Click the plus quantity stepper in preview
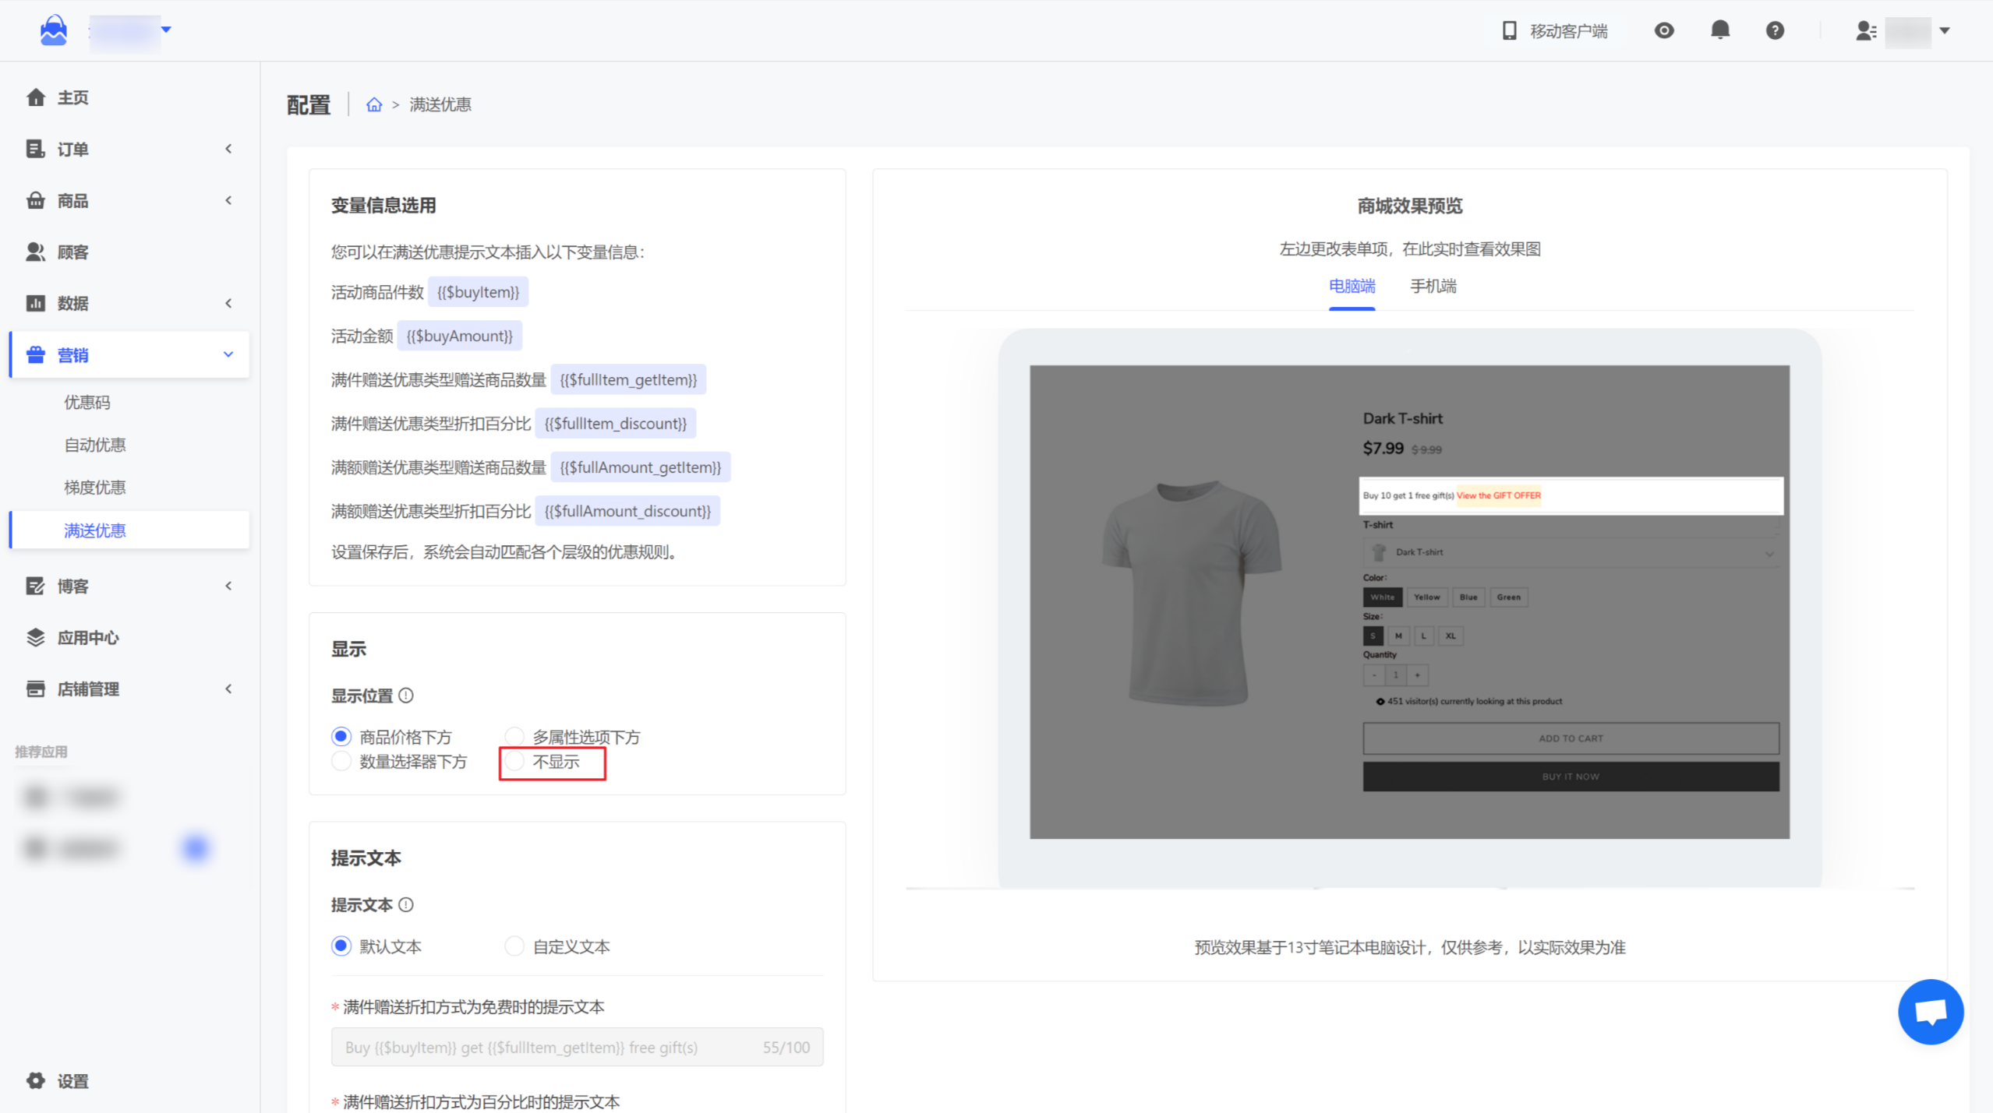The width and height of the screenshot is (1993, 1113). [1417, 674]
